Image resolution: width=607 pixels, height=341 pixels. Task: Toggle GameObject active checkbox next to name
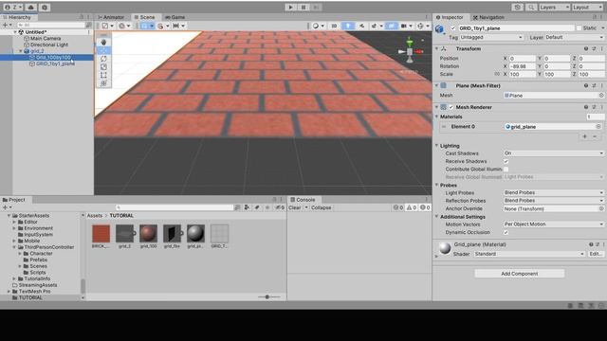click(452, 28)
